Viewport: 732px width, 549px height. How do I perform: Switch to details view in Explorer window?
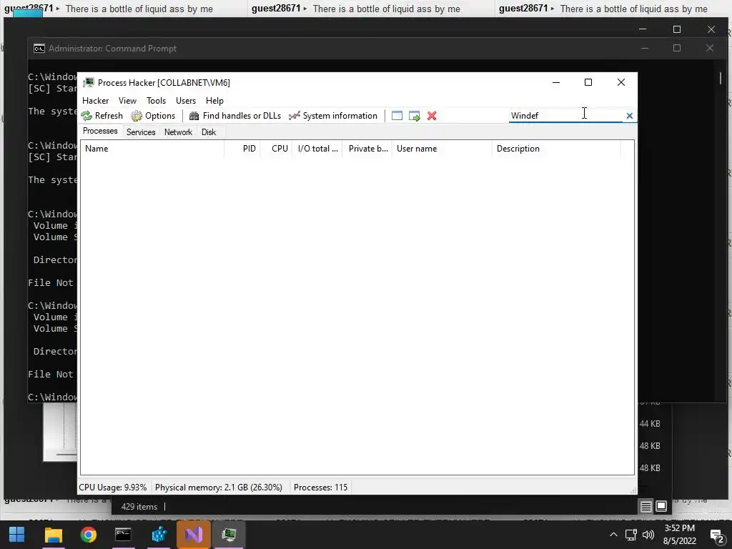click(646, 507)
